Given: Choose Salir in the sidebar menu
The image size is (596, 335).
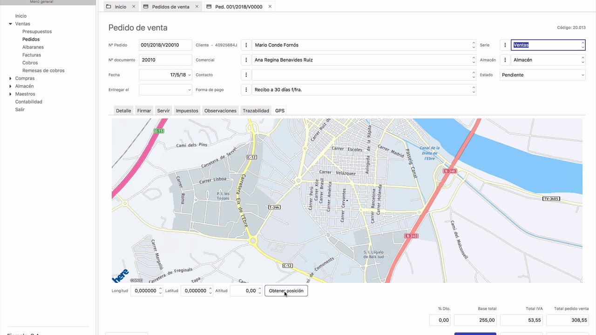Looking at the screenshot, I should [20, 109].
